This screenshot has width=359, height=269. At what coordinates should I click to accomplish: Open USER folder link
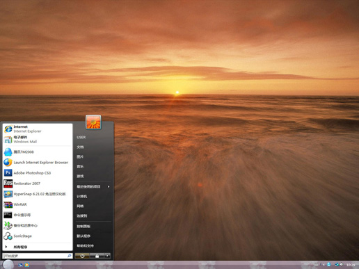93,137
